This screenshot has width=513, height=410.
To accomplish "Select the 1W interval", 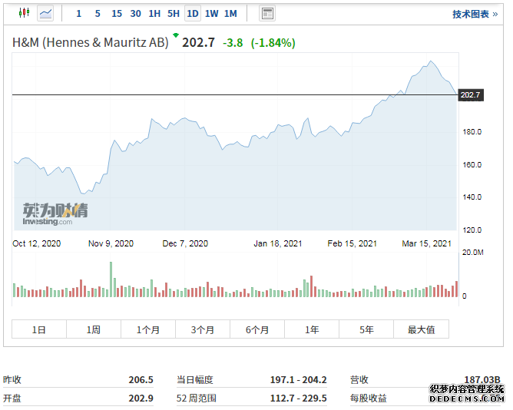I will (212, 13).
